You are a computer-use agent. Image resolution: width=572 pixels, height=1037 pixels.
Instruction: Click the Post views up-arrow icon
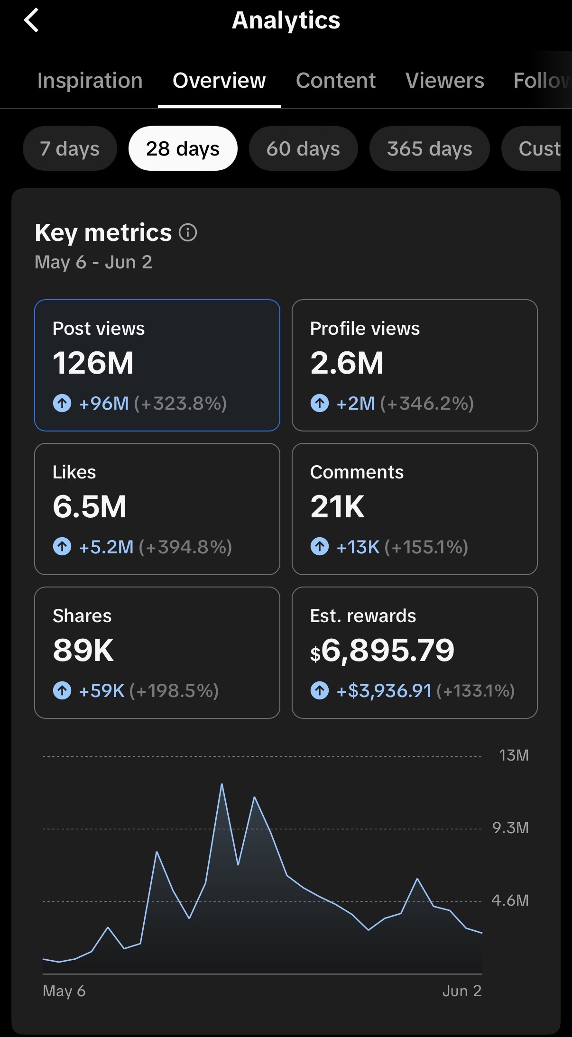click(62, 404)
